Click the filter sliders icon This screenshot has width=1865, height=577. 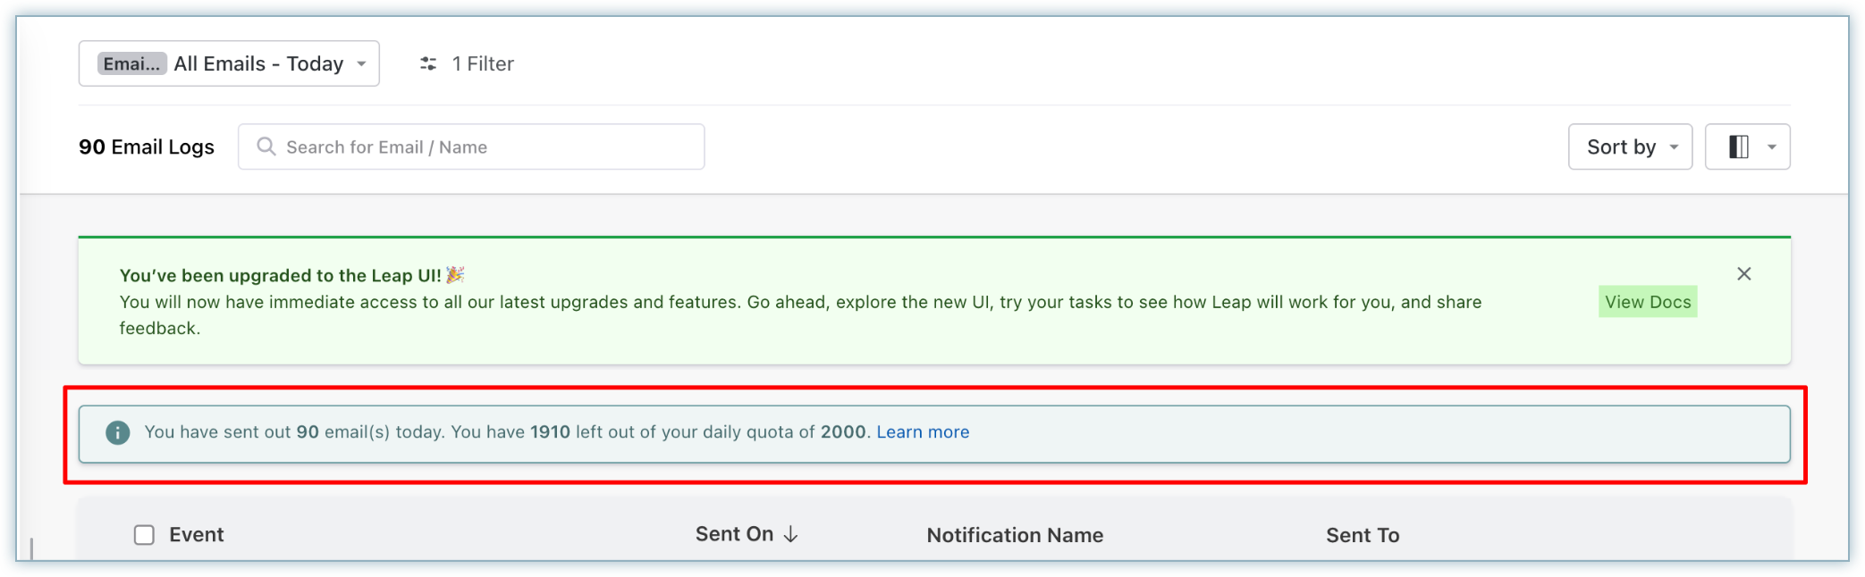(x=428, y=63)
